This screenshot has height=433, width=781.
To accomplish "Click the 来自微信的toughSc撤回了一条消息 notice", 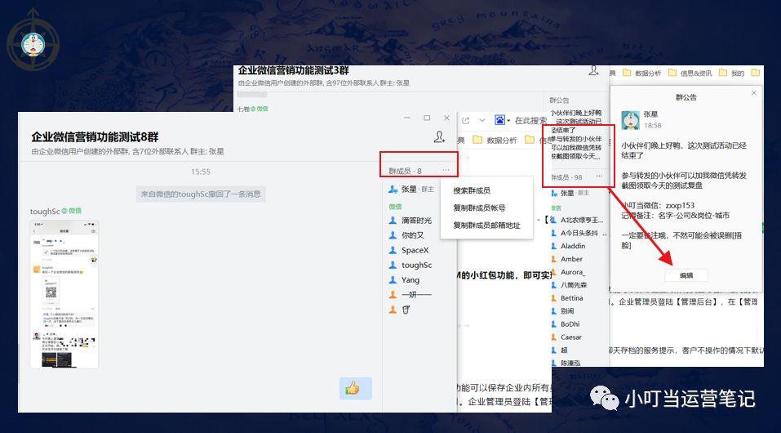I will (201, 194).
